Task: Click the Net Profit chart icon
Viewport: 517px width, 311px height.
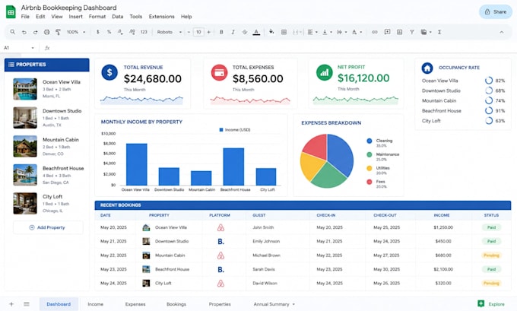Action: click(x=325, y=72)
